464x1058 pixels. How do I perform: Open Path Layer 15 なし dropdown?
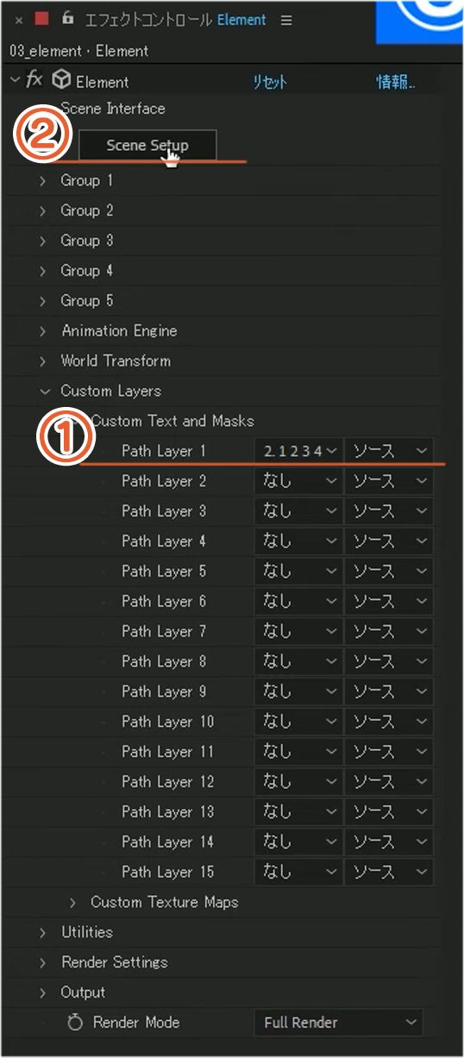click(x=298, y=872)
